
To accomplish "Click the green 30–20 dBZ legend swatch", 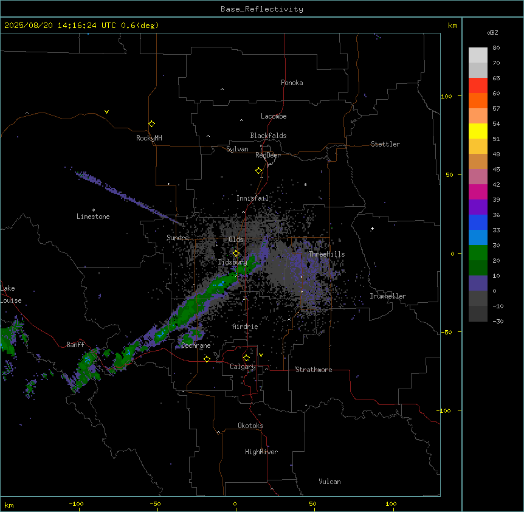I will [478, 253].
